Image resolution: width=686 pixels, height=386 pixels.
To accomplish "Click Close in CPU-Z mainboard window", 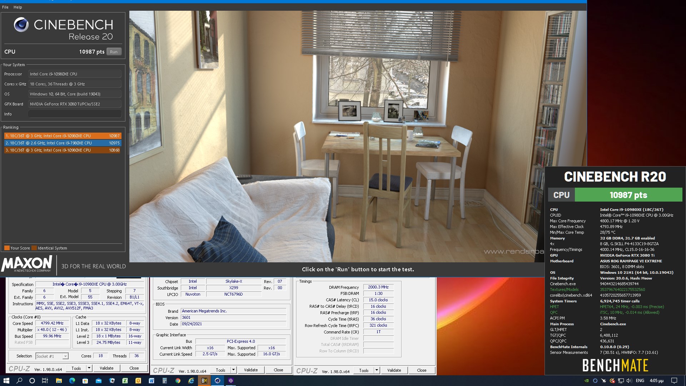I will 278,370.
